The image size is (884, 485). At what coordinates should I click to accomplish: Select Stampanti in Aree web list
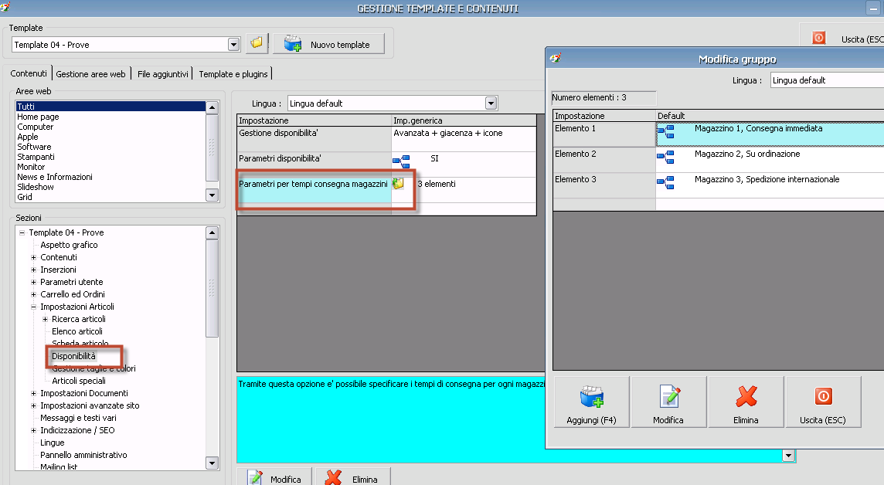click(x=36, y=157)
